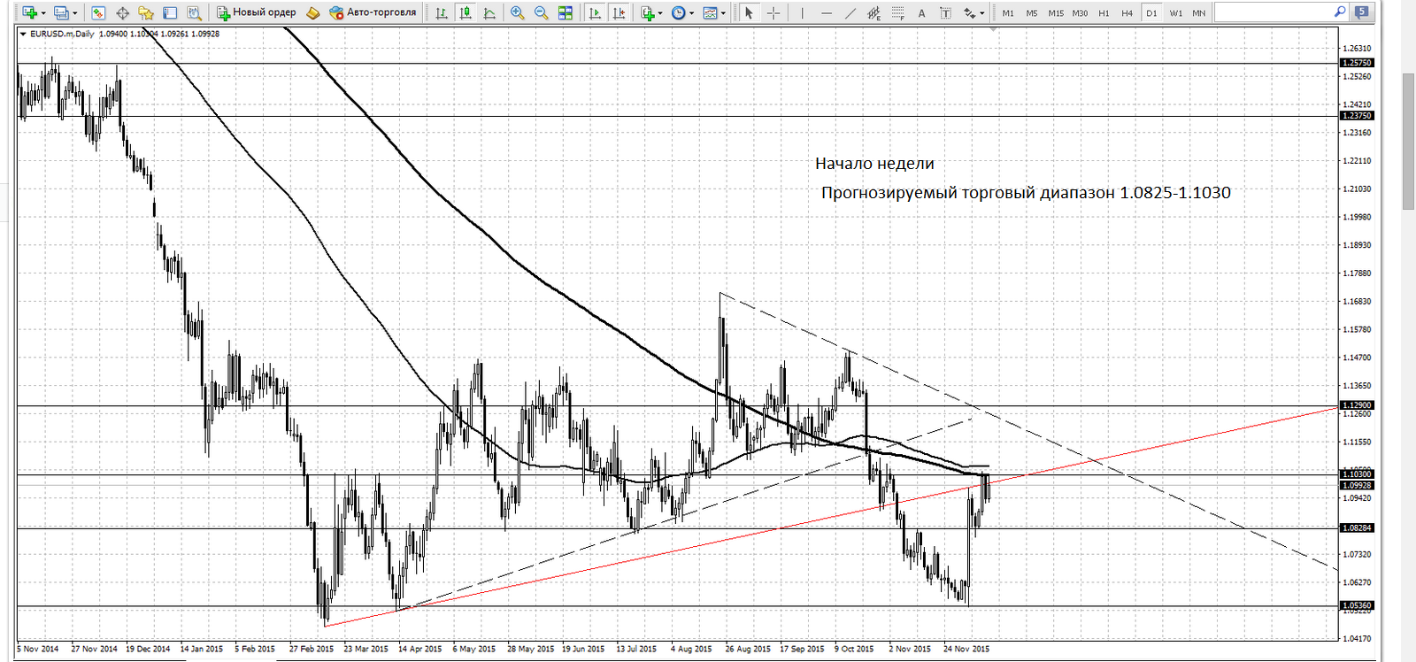Open the Market Watch window icon
This screenshot has width=1416, height=662.
(98, 13)
